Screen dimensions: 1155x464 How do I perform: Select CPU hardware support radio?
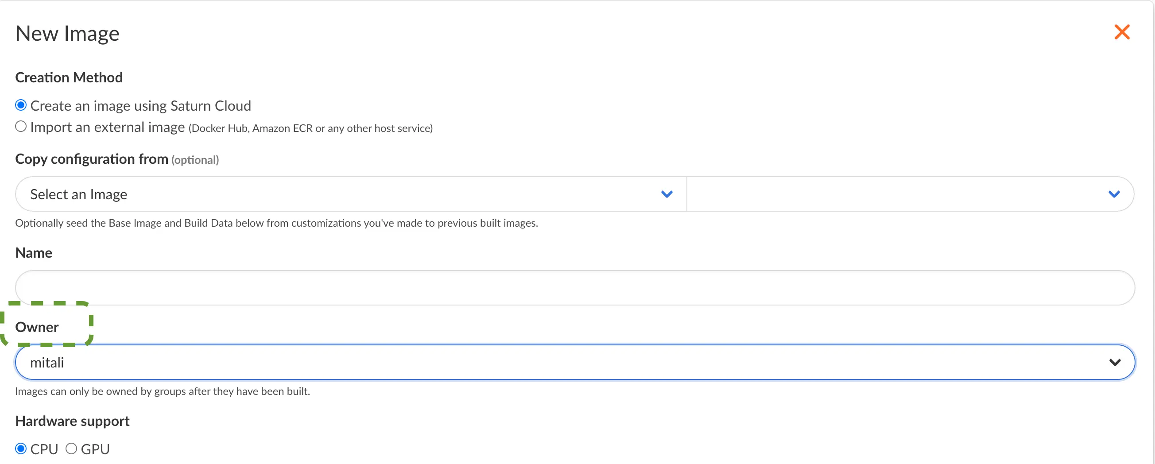(21, 449)
